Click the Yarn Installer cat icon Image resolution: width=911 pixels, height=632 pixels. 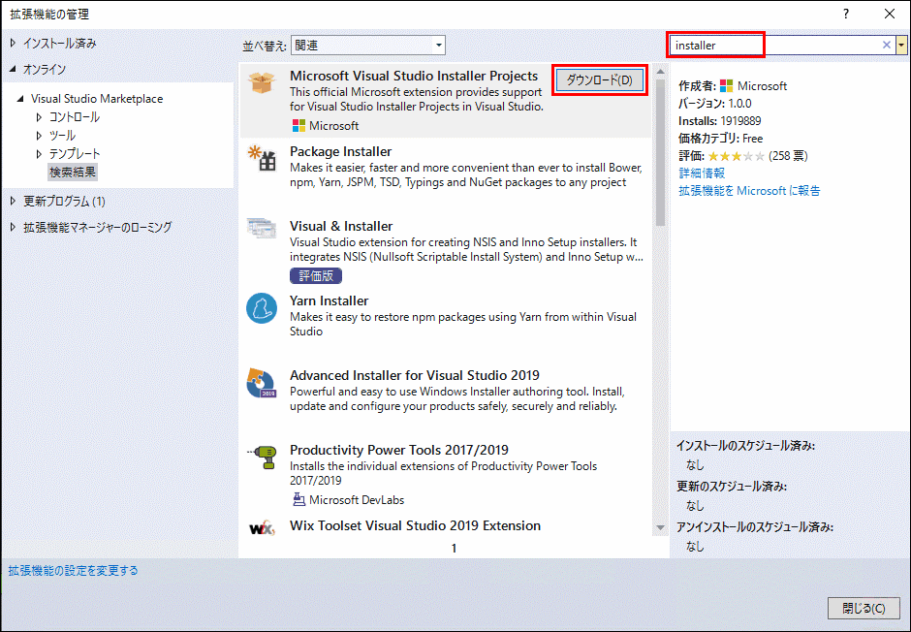point(262,308)
